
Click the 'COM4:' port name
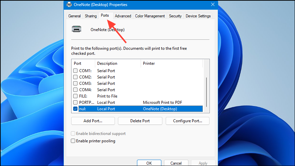(85, 90)
